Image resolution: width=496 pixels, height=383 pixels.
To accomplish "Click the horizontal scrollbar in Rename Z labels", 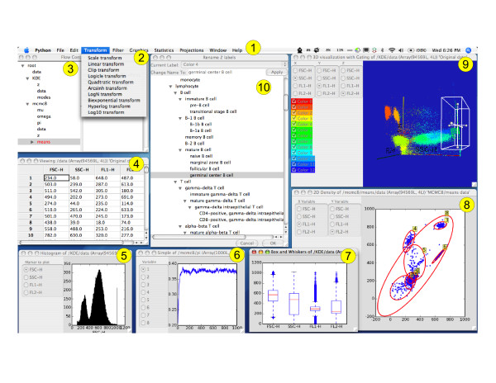I will coord(199,237).
